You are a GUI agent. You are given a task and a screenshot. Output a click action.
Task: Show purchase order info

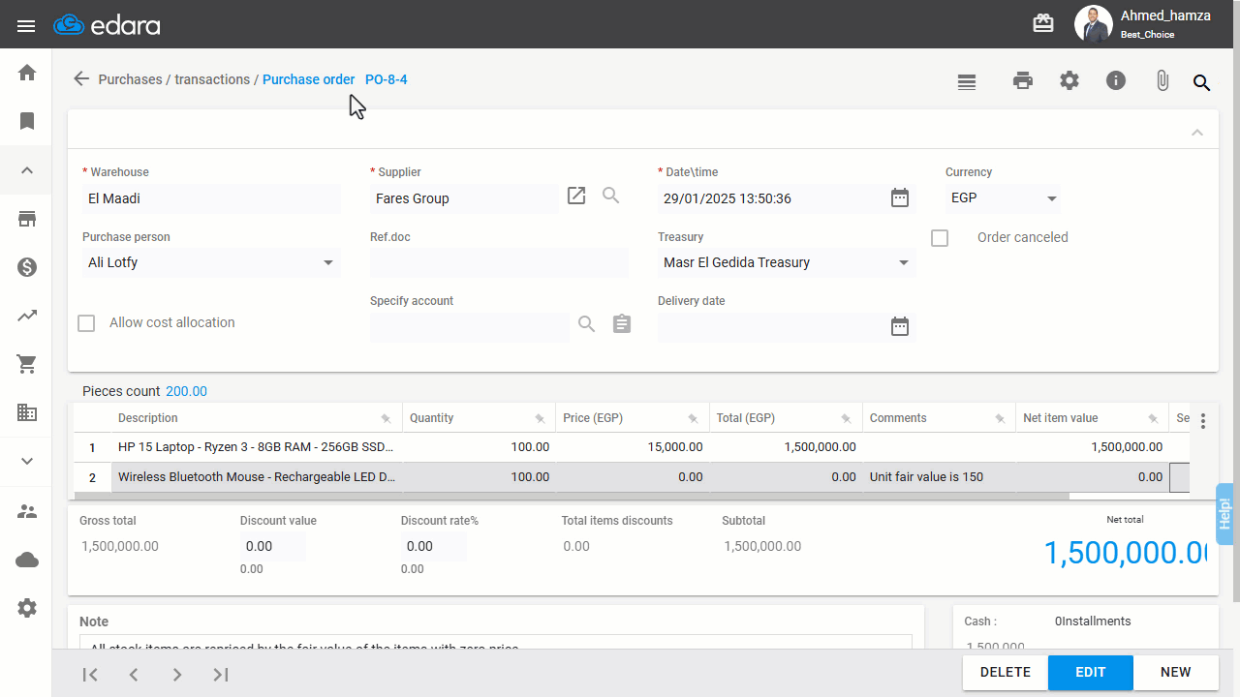click(x=1116, y=80)
